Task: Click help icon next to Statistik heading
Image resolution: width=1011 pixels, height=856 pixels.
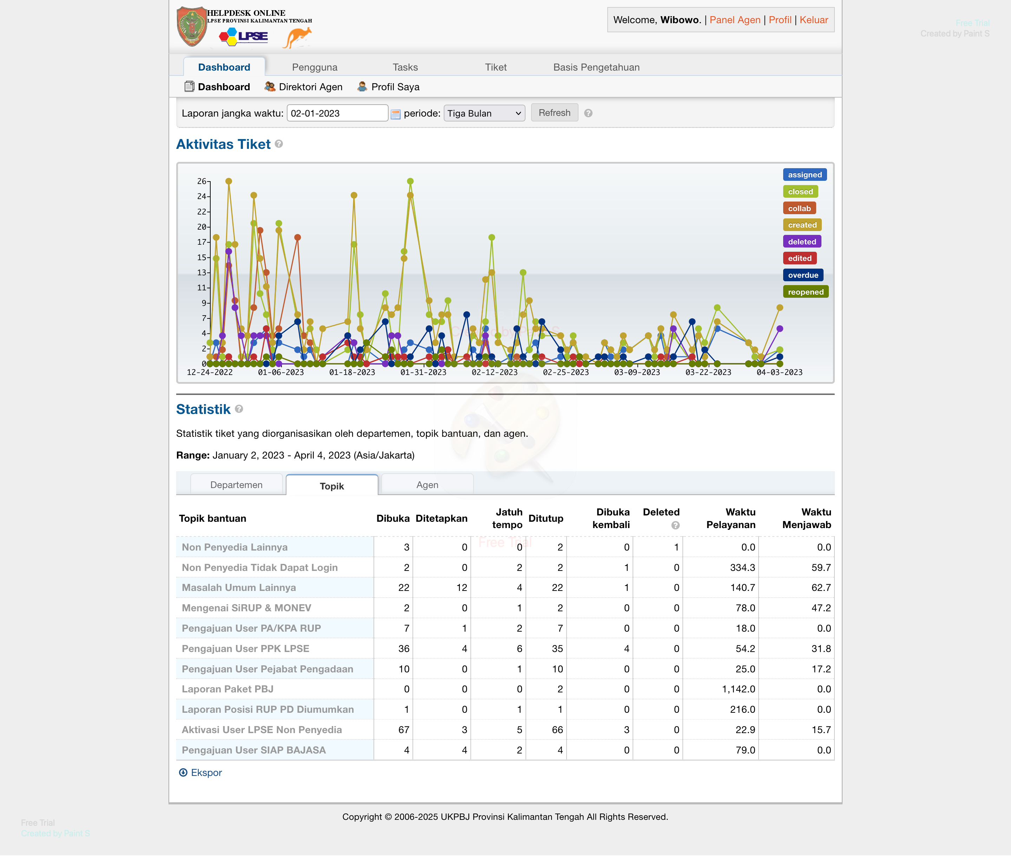Action: tap(239, 409)
